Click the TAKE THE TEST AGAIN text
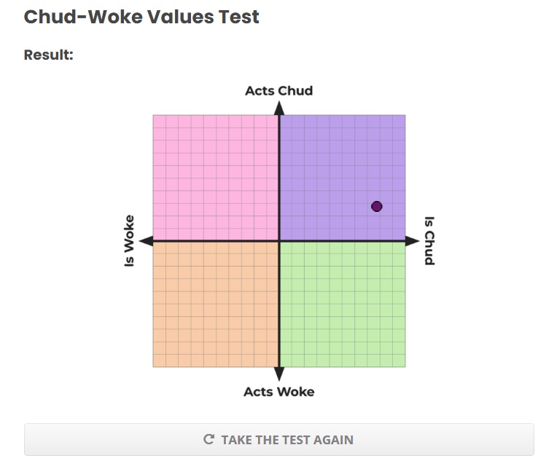Viewport: 554px width, 461px height. [287, 440]
